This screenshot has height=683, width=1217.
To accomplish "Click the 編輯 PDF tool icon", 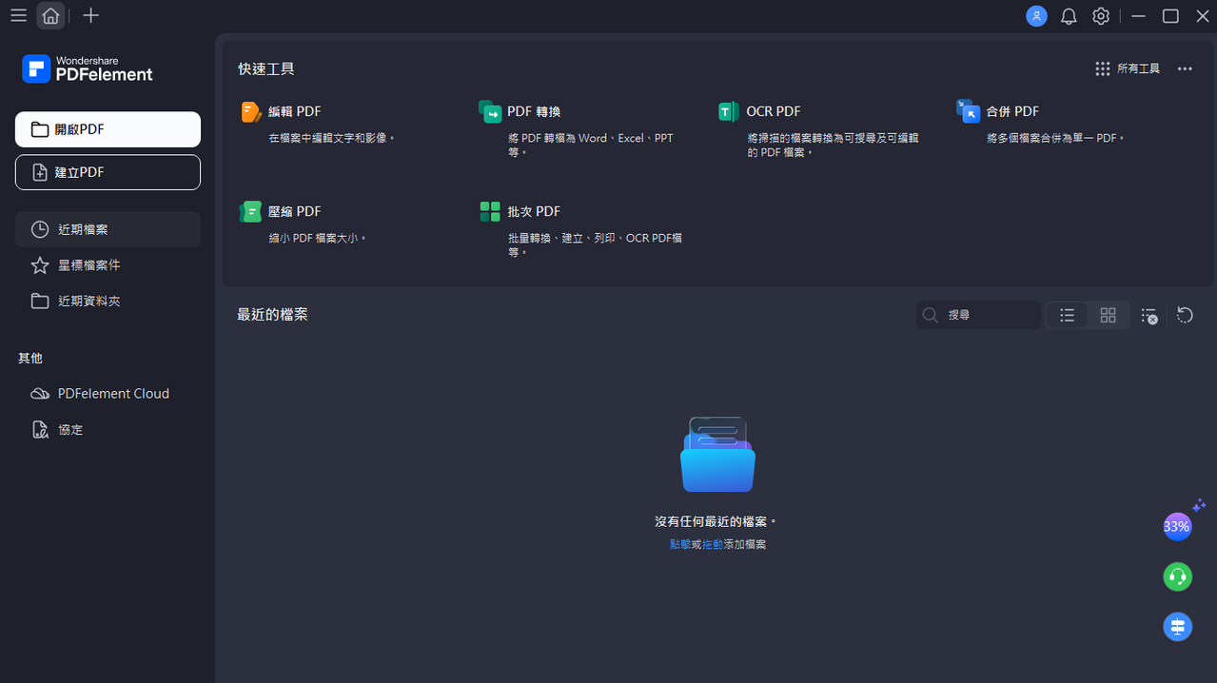I will tap(251, 112).
